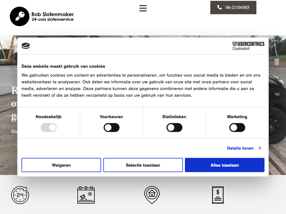Click the holiday calendar icon
This screenshot has height=214, width=286.
pos(86,195)
